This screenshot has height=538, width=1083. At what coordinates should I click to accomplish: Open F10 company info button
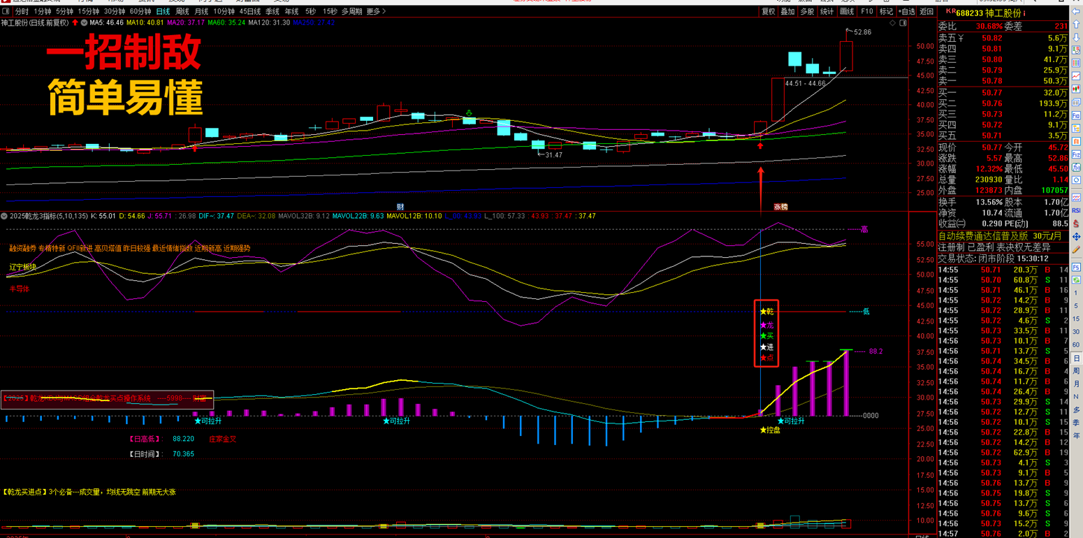866,11
